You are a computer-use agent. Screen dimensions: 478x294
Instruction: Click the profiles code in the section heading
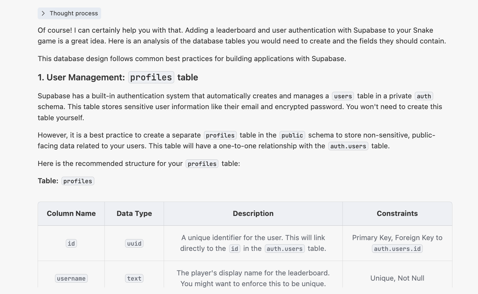pos(151,77)
